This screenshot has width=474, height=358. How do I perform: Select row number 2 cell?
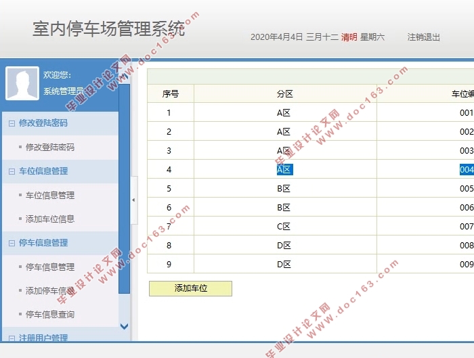tap(169, 132)
